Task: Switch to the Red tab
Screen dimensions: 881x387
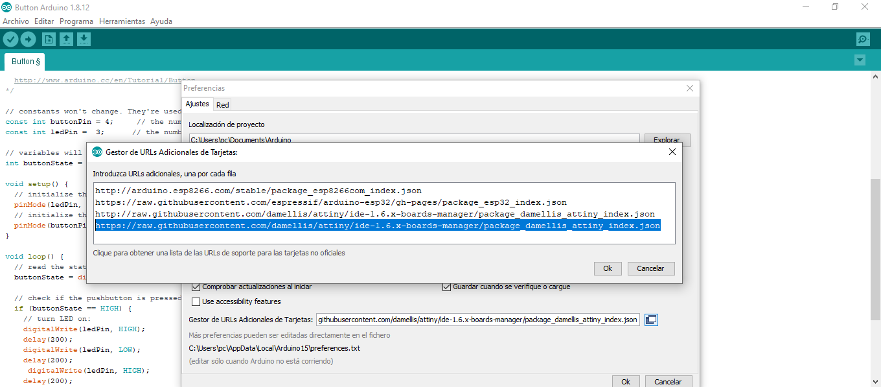Action: point(223,104)
